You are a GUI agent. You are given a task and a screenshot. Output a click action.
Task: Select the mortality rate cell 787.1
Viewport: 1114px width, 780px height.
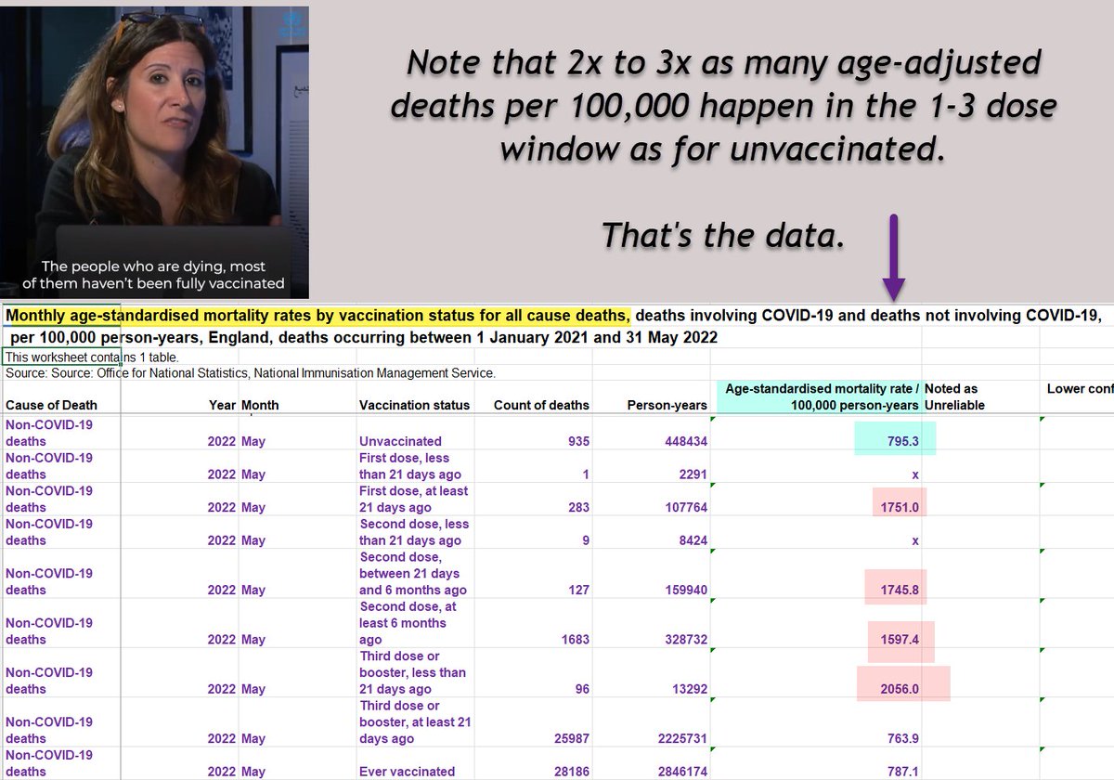901,771
